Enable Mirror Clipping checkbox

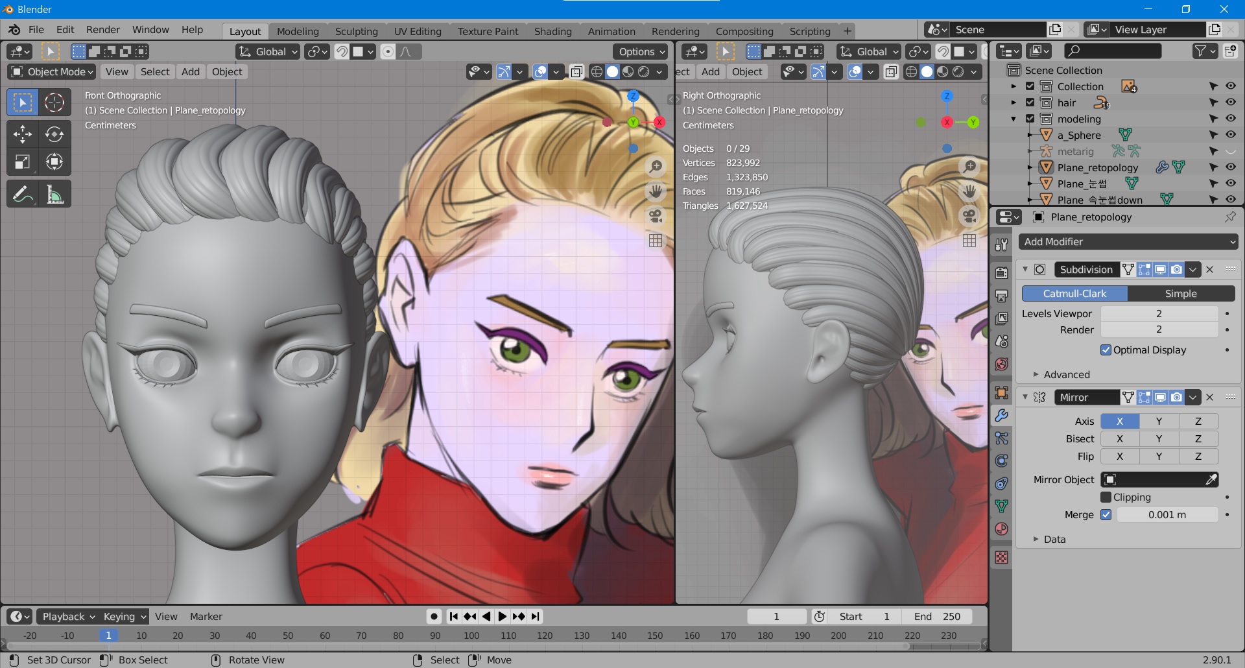[x=1106, y=497]
